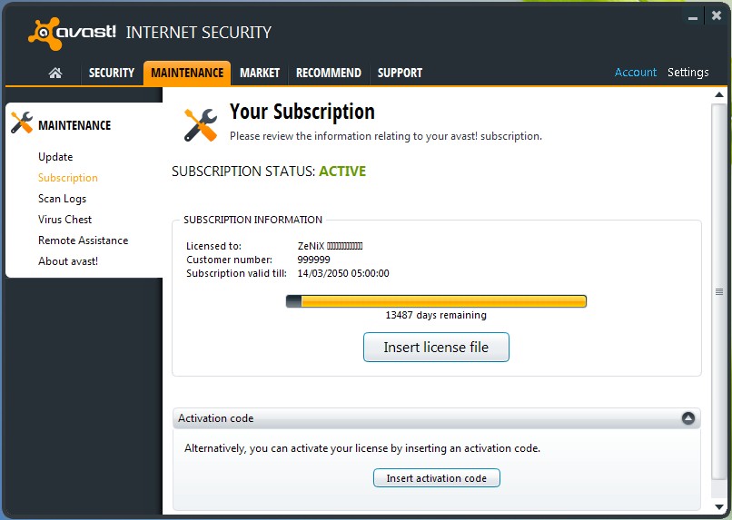This screenshot has width=732, height=520.
Task: Open the Recommend tab
Action: (329, 73)
